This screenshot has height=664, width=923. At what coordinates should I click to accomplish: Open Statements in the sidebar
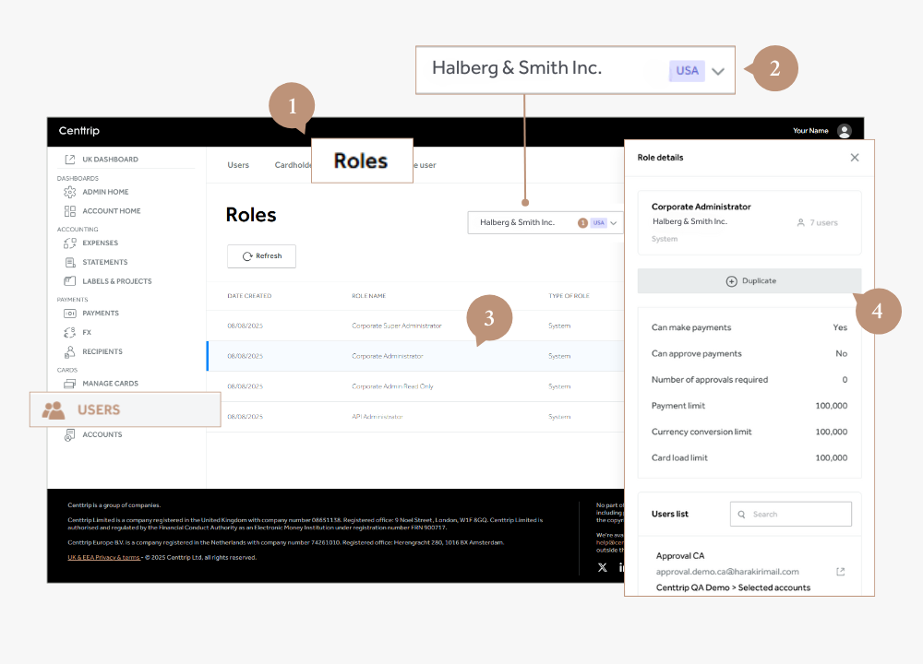[105, 262]
